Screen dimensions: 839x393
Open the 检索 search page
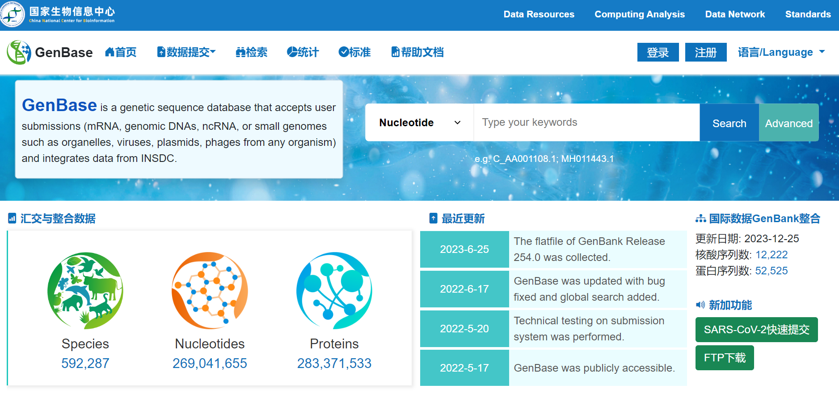click(x=251, y=52)
